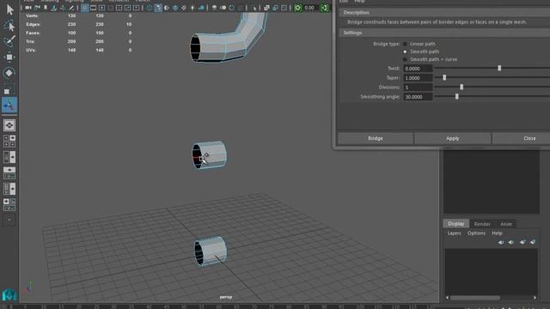Select the arrow Select tool
The width and height of the screenshot is (550, 309).
9,9
